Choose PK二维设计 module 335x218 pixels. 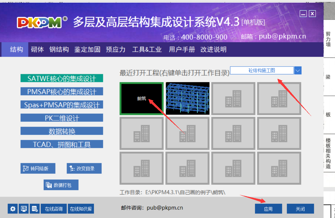click(x=62, y=118)
